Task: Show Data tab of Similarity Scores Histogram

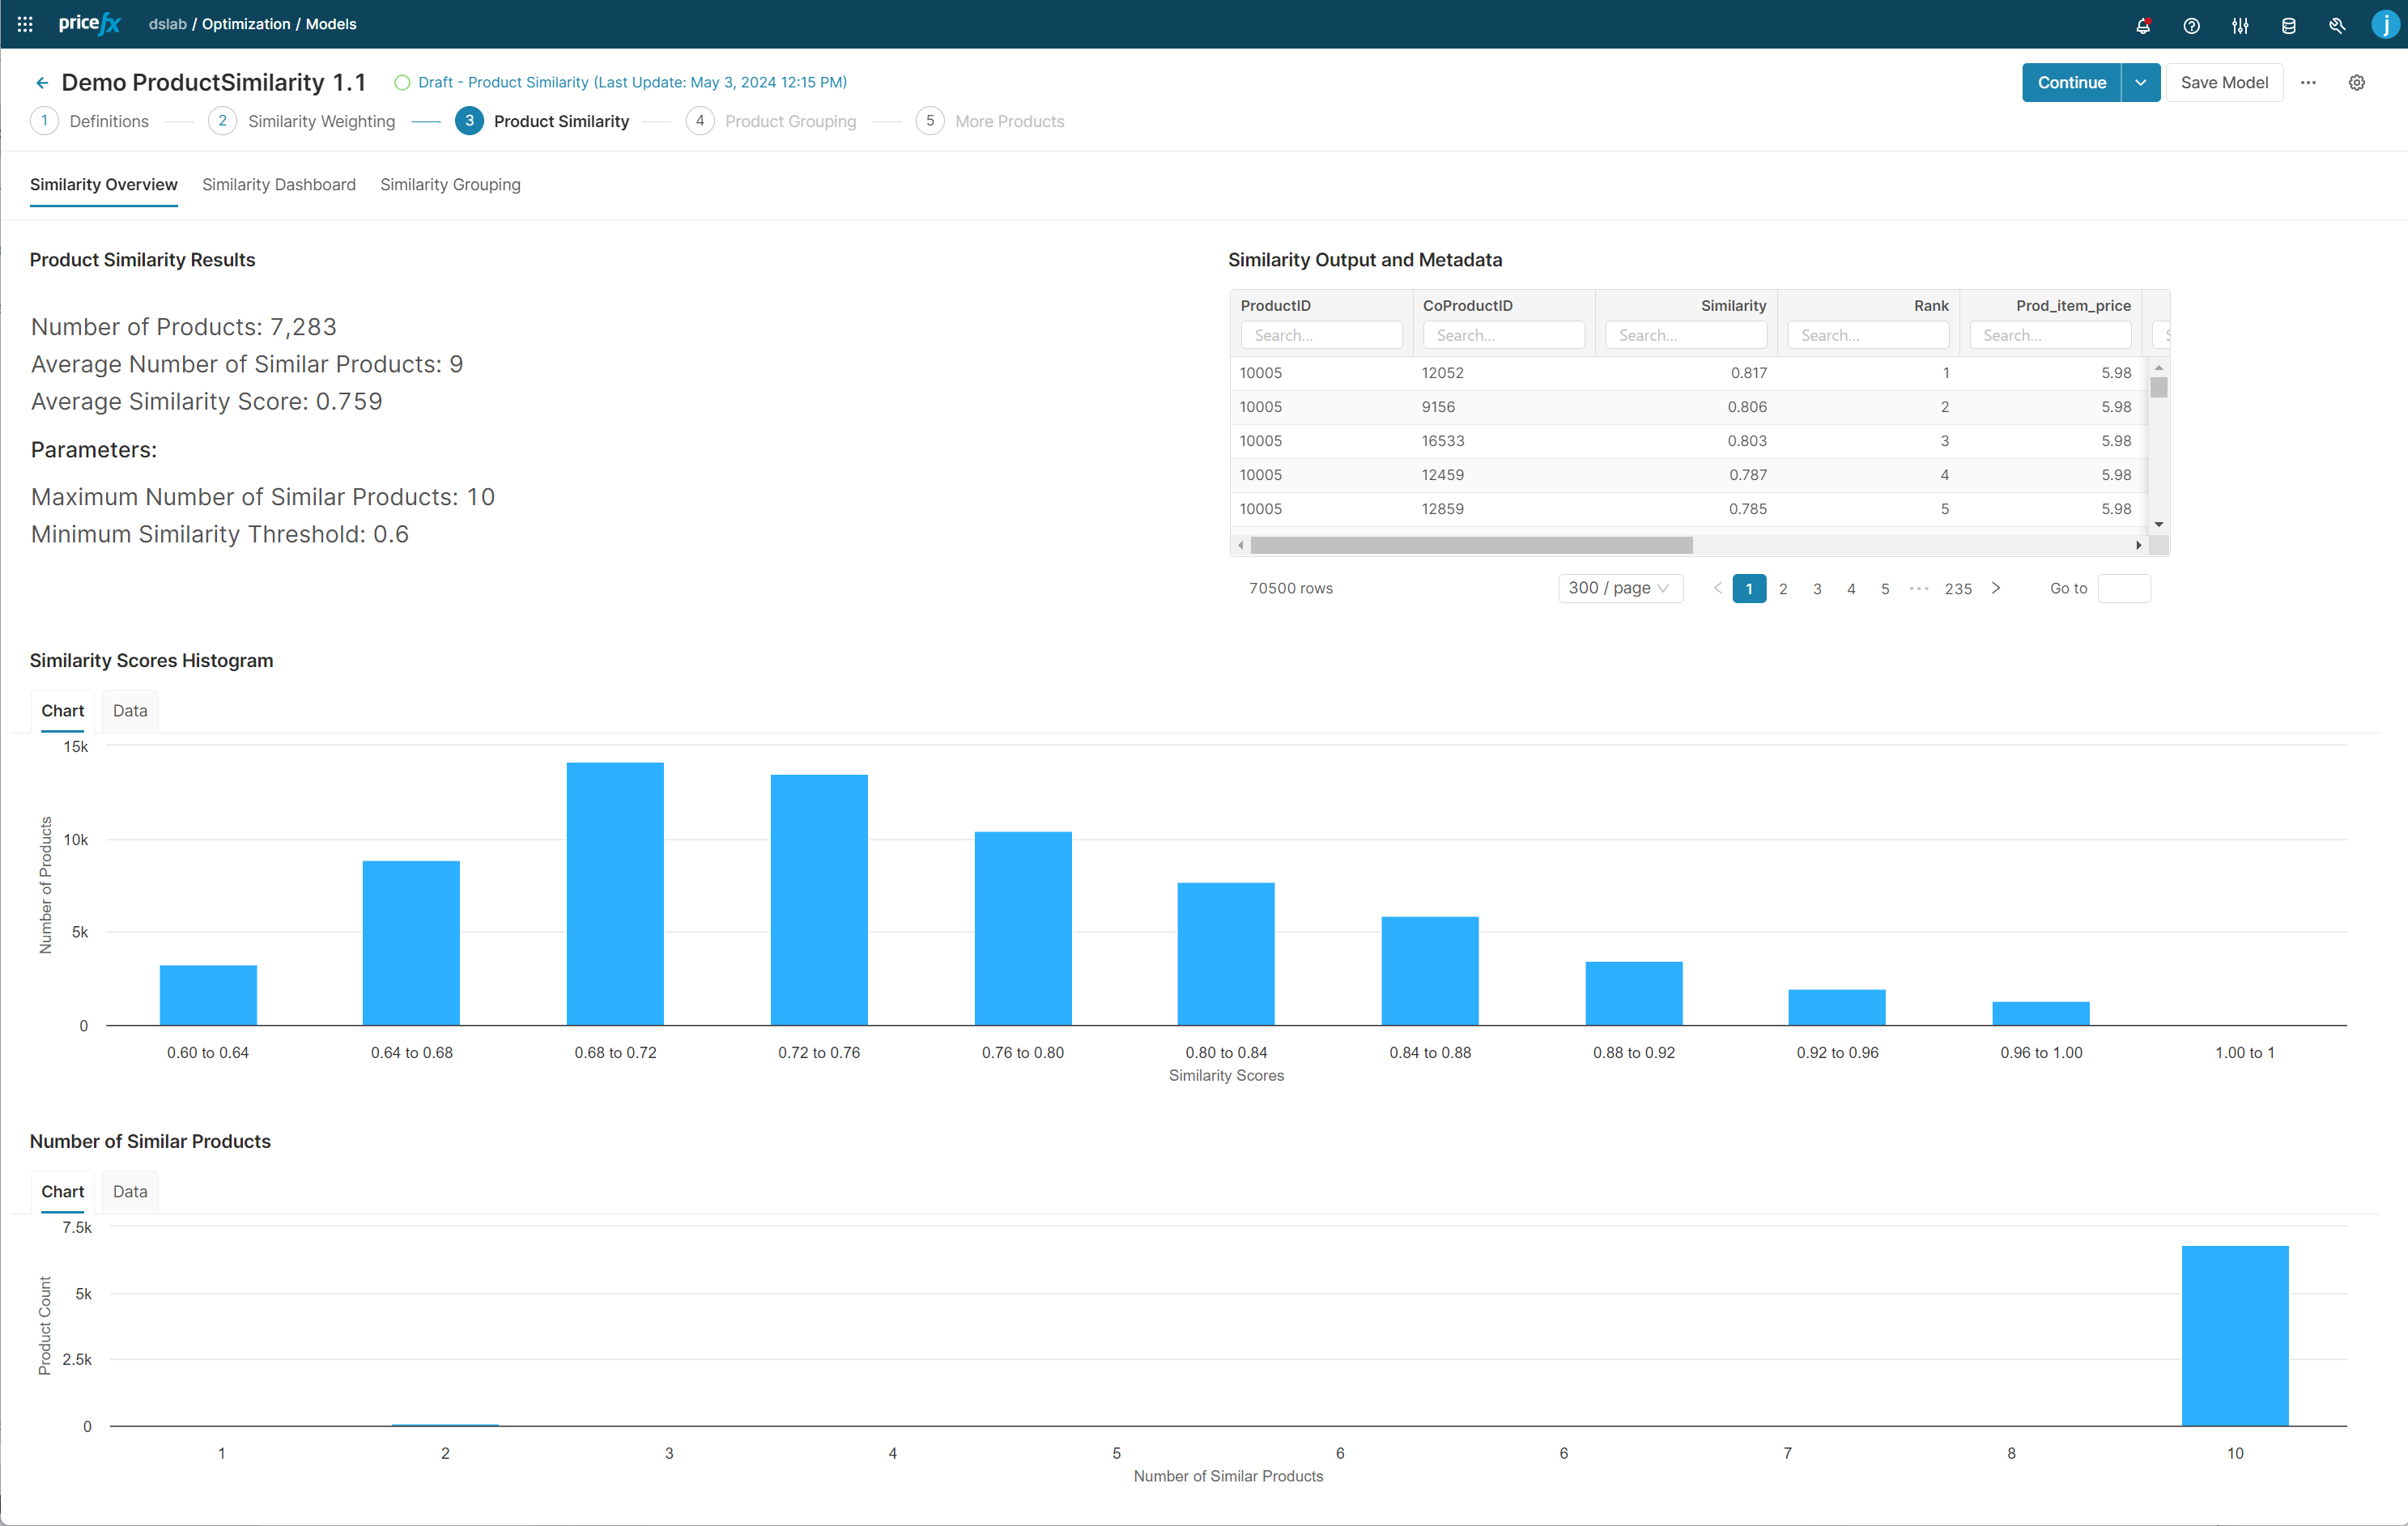Action: point(130,711)
